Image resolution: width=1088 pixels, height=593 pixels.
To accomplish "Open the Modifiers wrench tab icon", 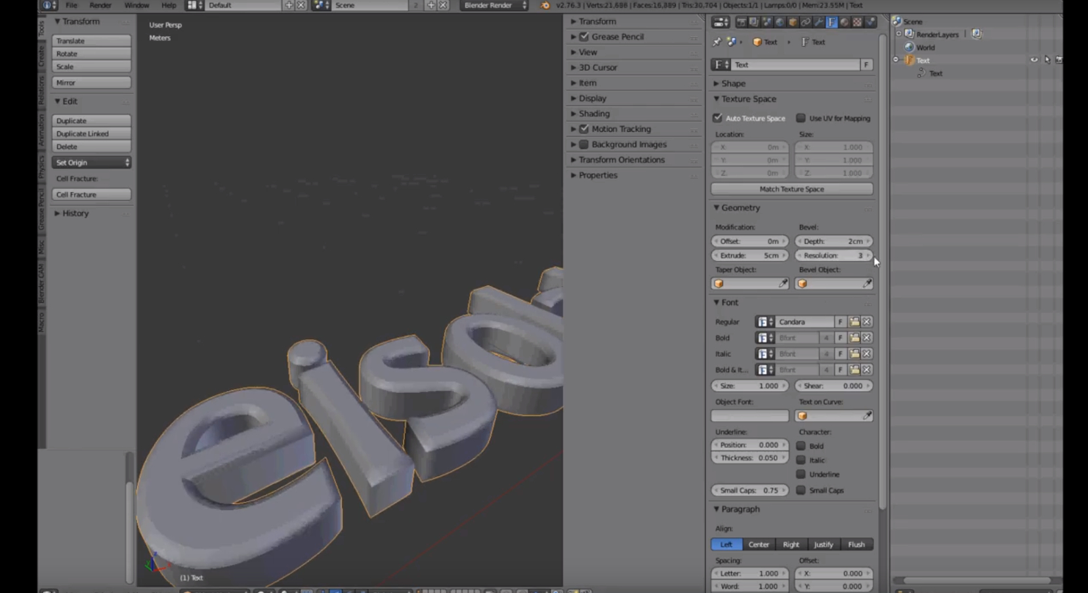I will (818, 22).
